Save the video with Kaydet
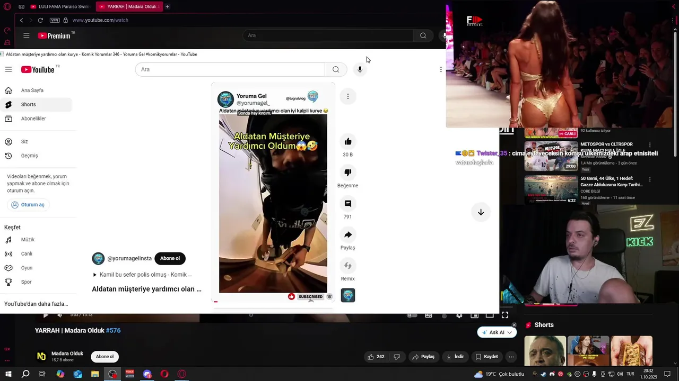The image size is (679, 381). pos(487,357)
